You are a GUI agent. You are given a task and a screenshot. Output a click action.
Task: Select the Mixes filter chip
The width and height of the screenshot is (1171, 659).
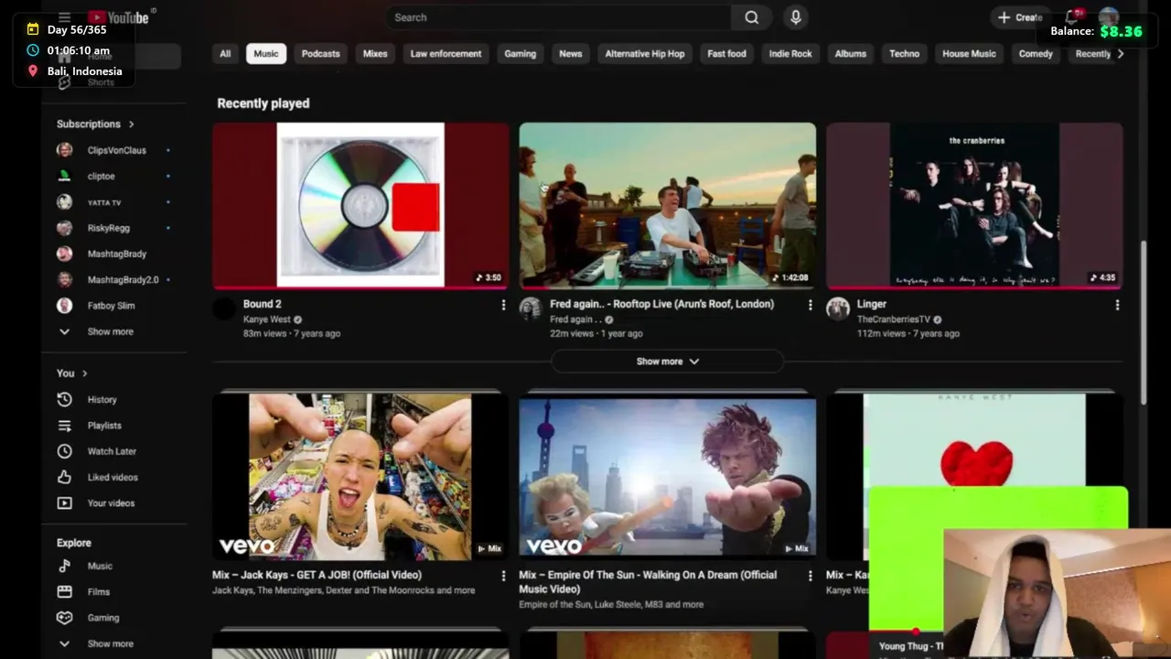click(375, 54)
